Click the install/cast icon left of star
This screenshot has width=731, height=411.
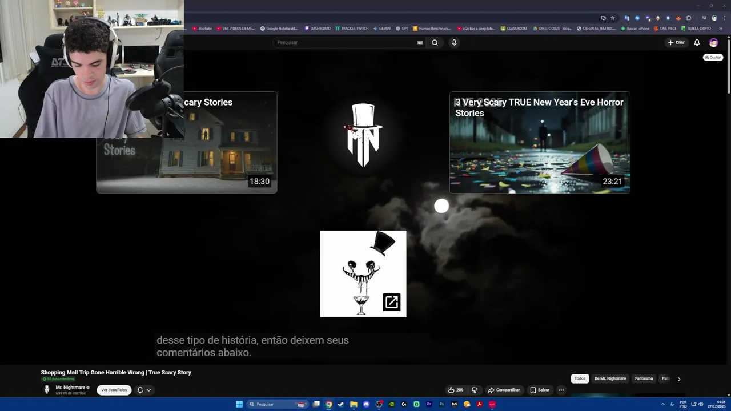603,18
